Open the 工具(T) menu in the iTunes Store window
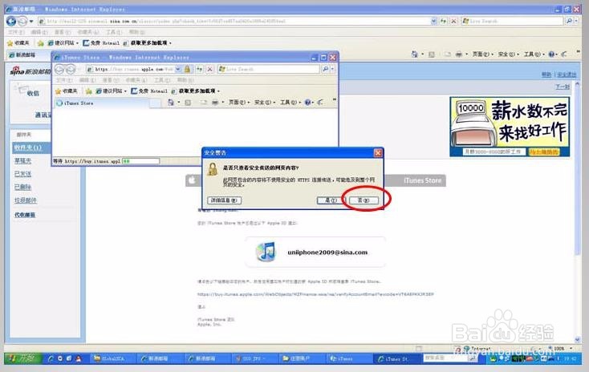 tap(161, 80)
